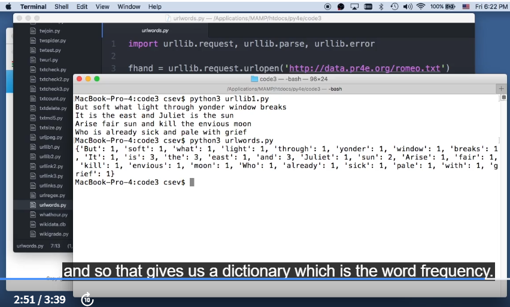Click the folder icon in Terminal title bar
Screen dimensions: 510x307
(254, 79)
